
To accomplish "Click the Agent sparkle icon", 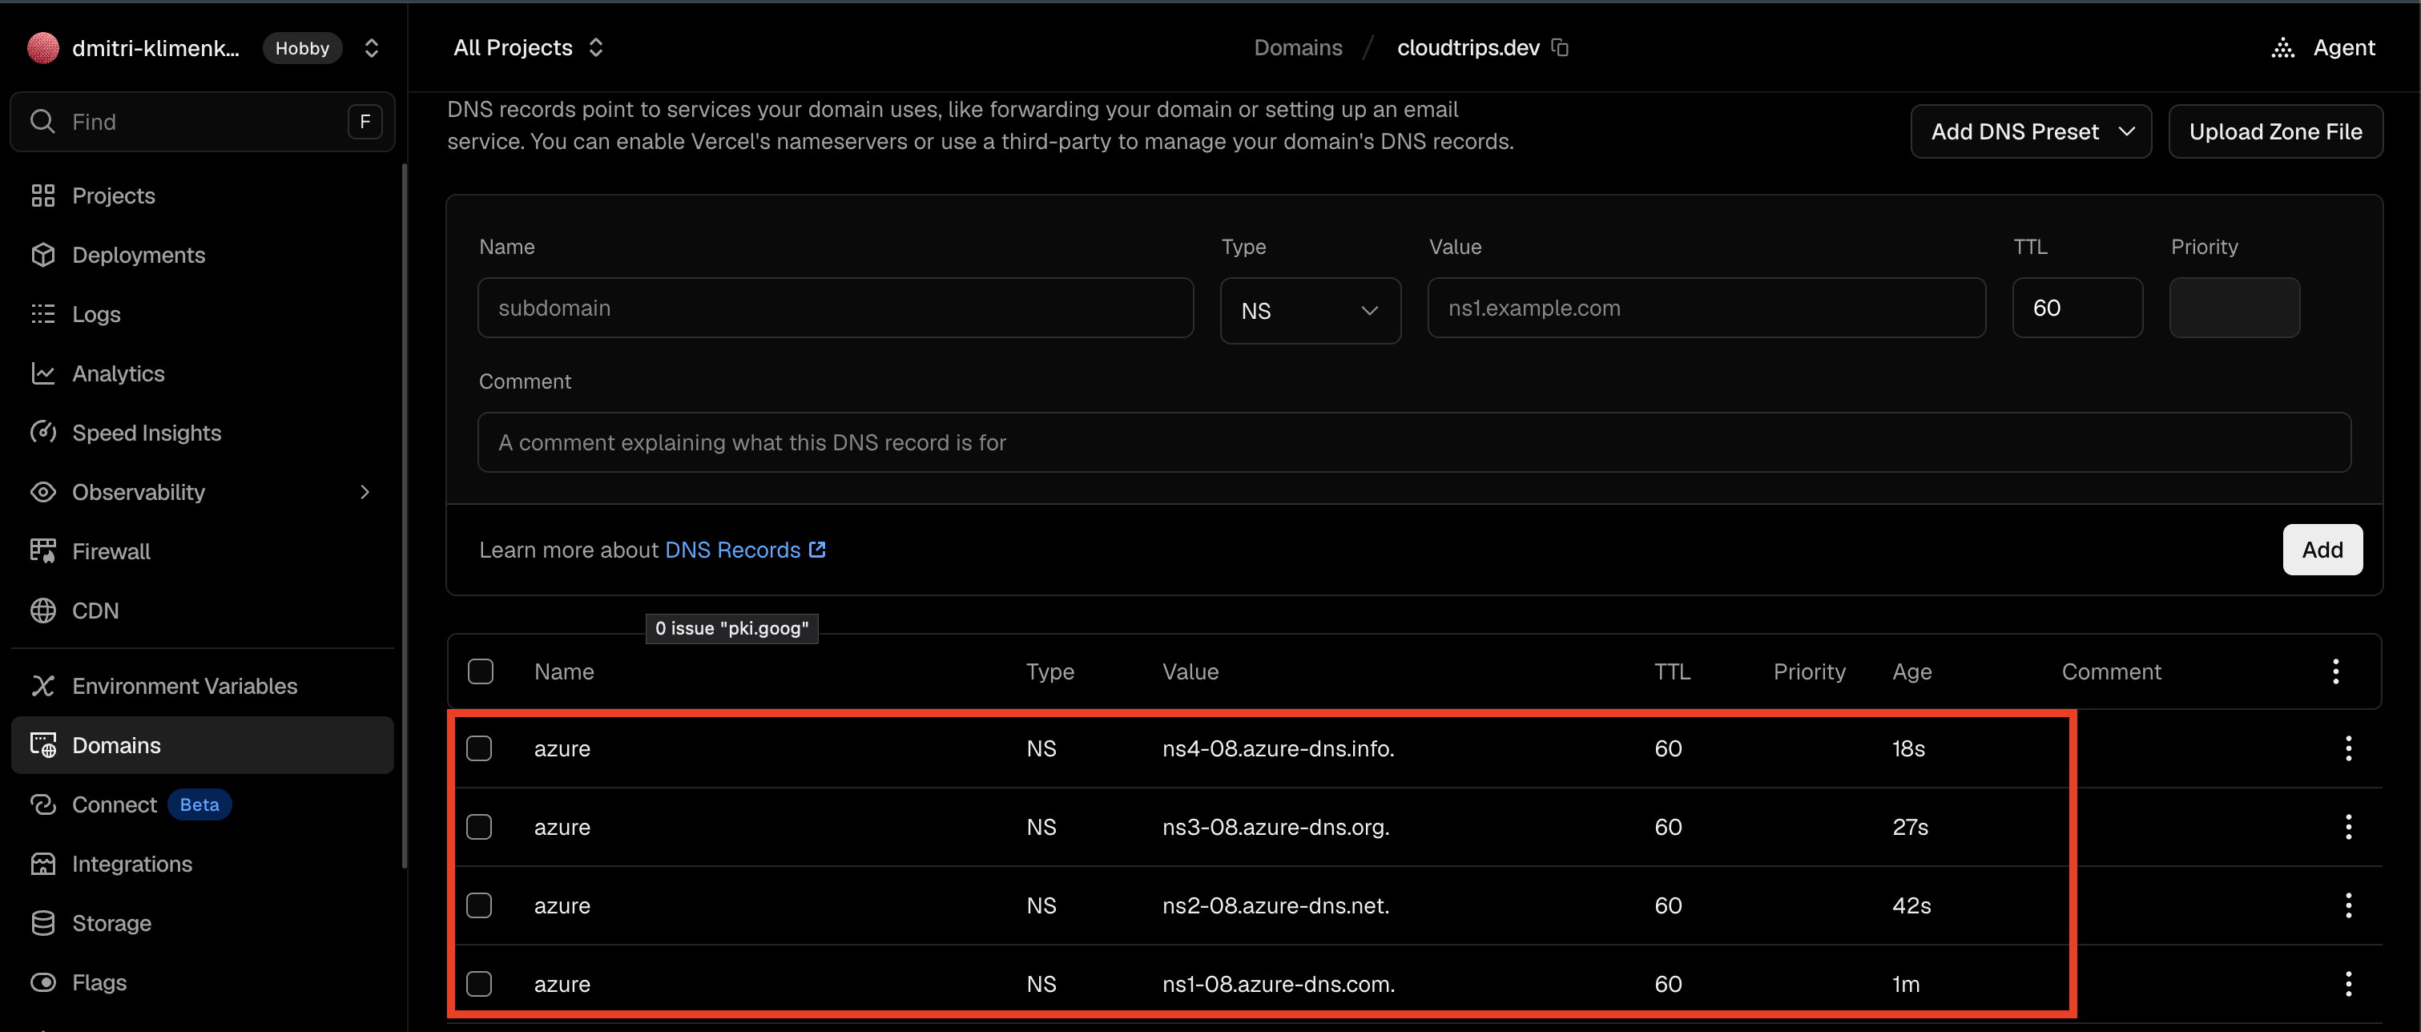I will click(2283, 48).
